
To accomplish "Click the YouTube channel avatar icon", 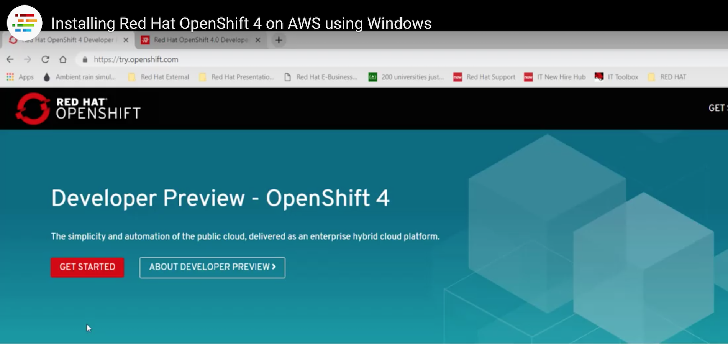I will pyautogui.click(x=25, y=23).
